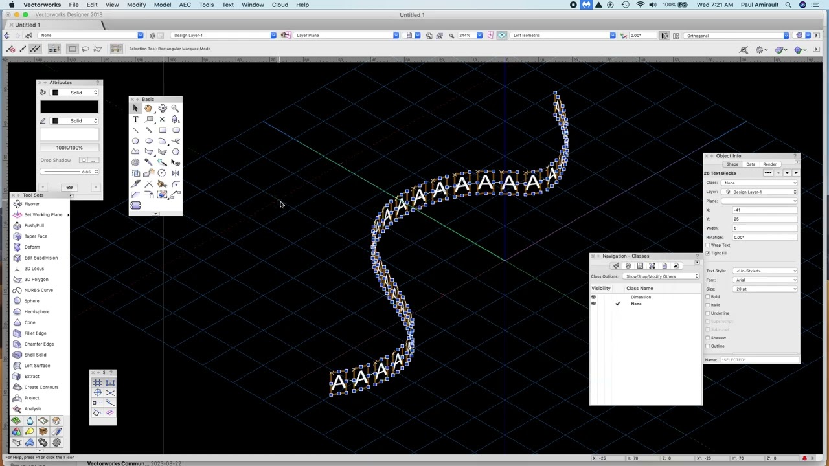Open the File menu
The width and height of the screenshot is (829, 466).
[74, 5]
